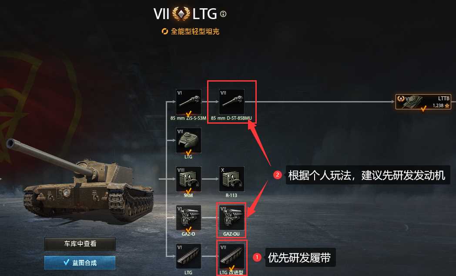Click the 蓝图合成 button
Image resolution: width=456 pixels, height=276 pixels.
[80, 263]
